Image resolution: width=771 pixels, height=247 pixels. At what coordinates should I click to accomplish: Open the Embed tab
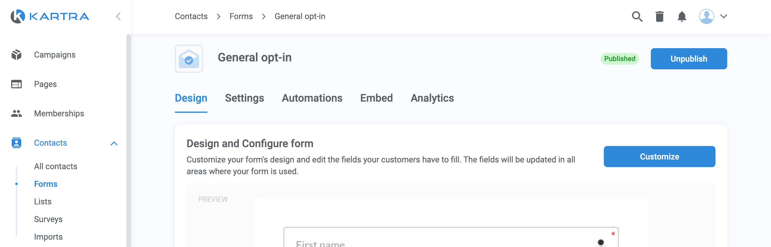pos(376,98)
